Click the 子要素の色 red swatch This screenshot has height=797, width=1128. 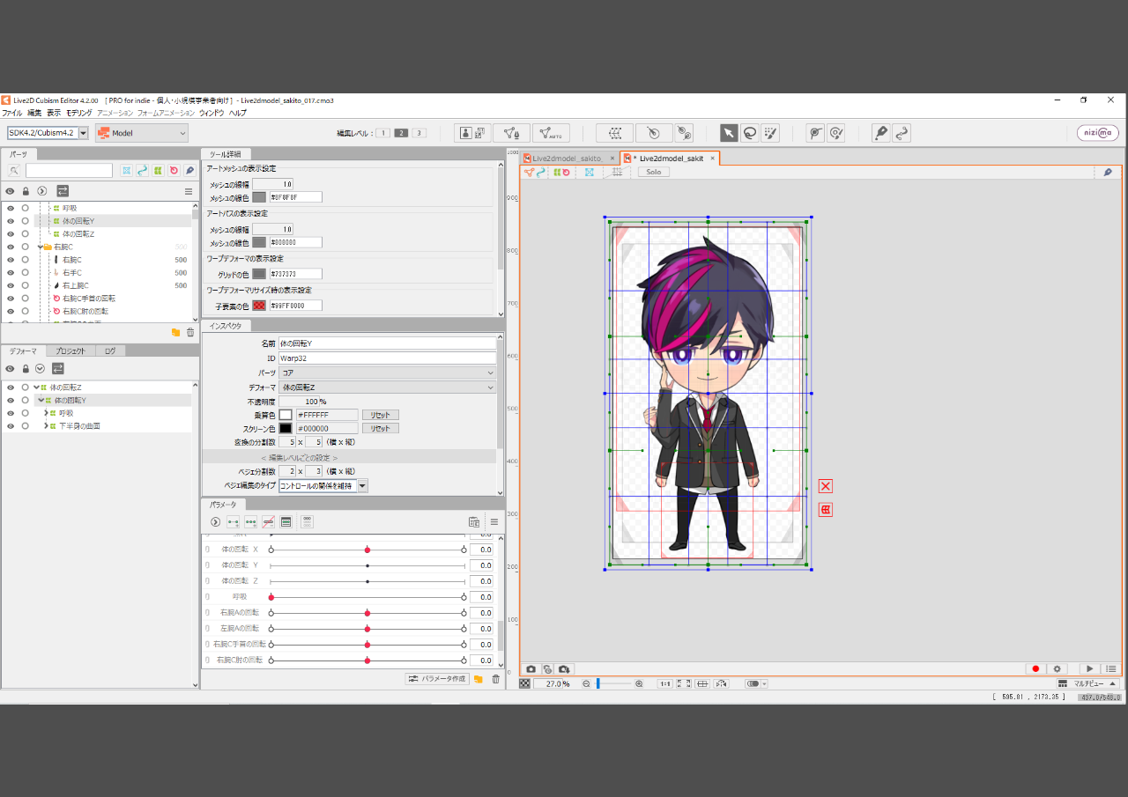point(259,306)
